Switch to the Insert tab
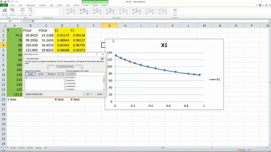271x152 pixels. pos(21,5)
